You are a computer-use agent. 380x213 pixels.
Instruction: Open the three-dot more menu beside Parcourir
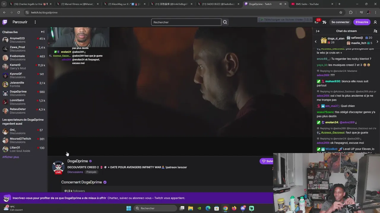pyautogui.click(x=35, y=22)
